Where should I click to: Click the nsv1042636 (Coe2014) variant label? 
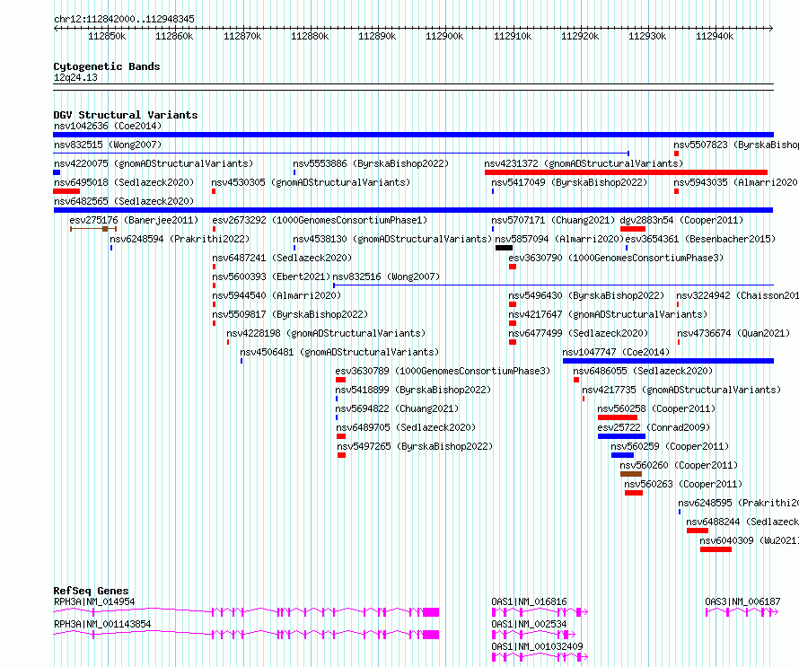[108, 126]
